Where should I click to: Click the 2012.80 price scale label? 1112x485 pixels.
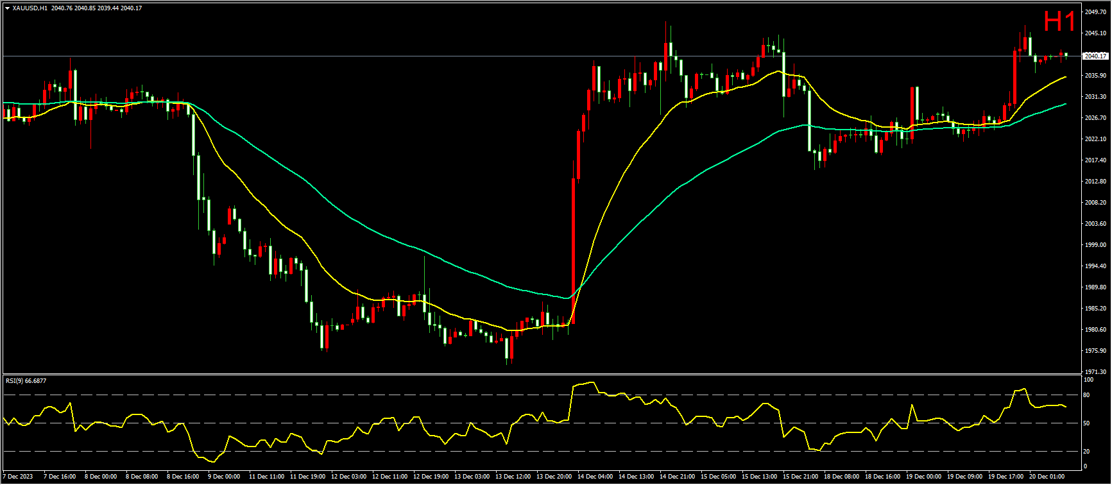coord(1096,181)
